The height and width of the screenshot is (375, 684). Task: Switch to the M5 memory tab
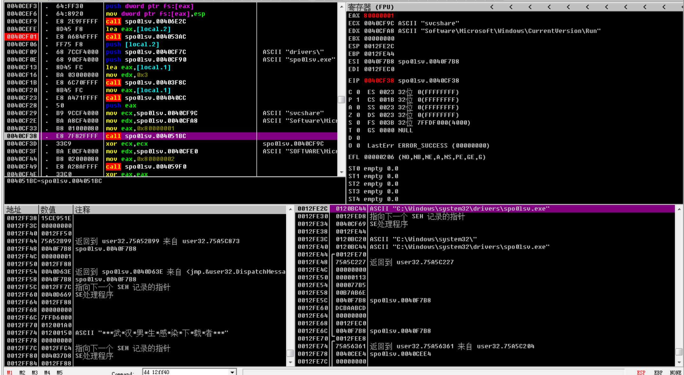tap(59, 372)
